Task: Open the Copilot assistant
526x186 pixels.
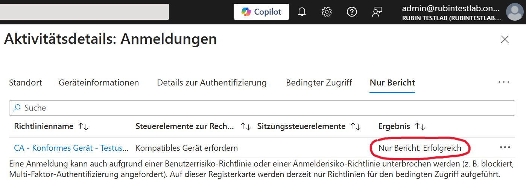Action: 261,12
